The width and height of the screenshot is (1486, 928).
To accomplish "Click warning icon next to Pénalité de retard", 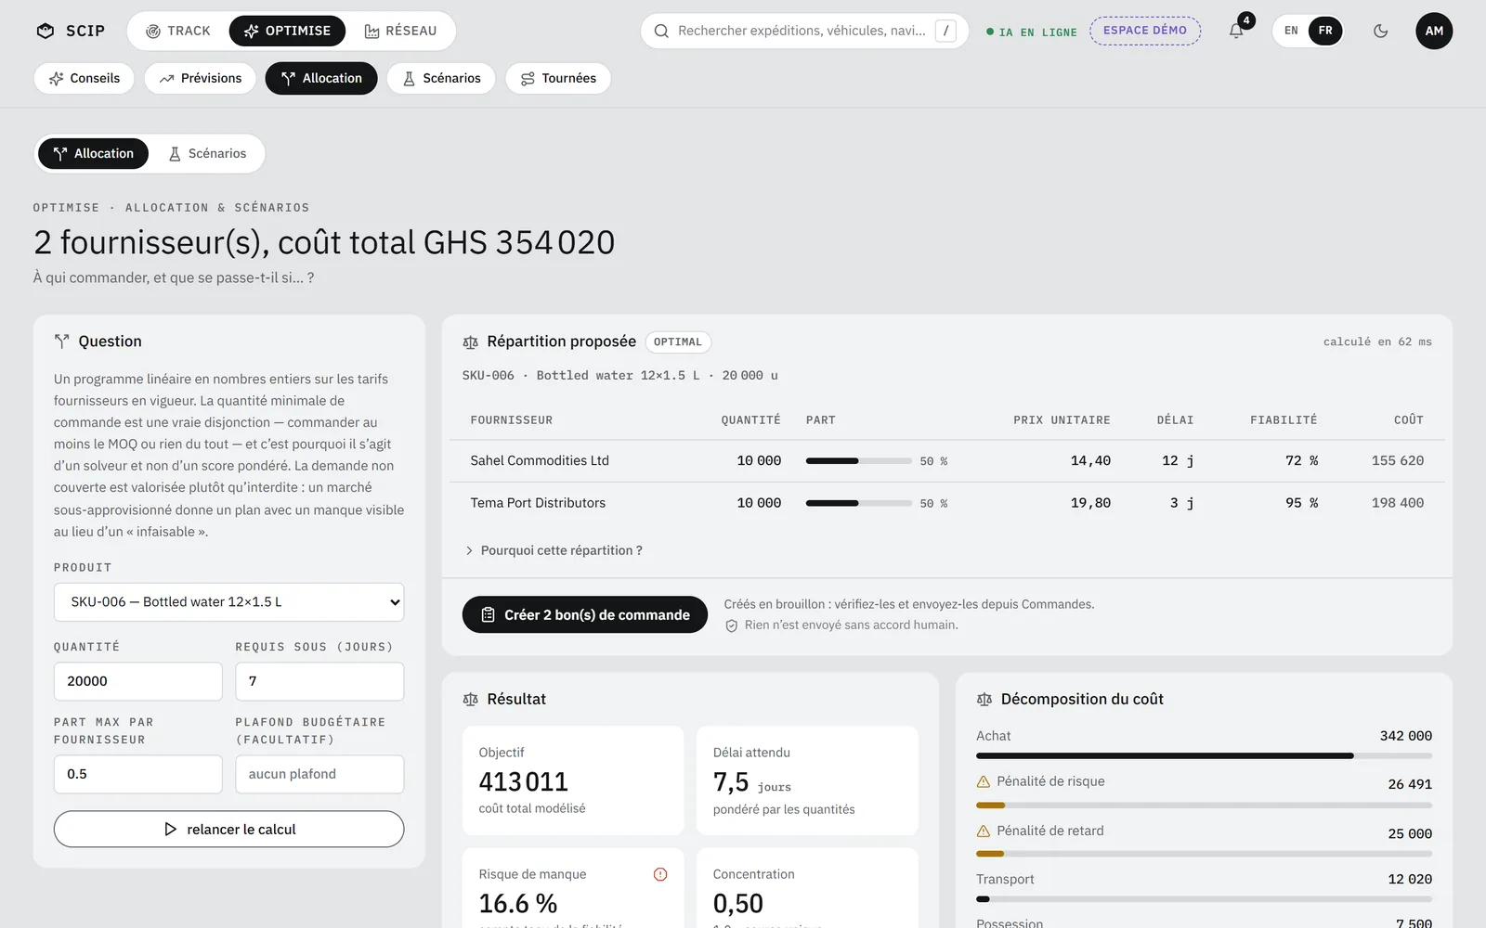I will pyautogui.click(x=984, y=831).
